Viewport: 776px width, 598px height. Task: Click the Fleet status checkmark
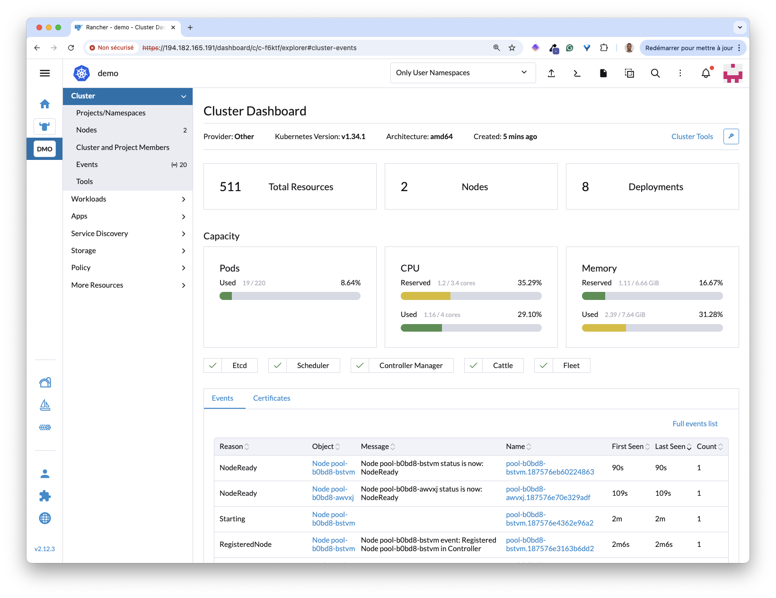(x=544, y=366)
